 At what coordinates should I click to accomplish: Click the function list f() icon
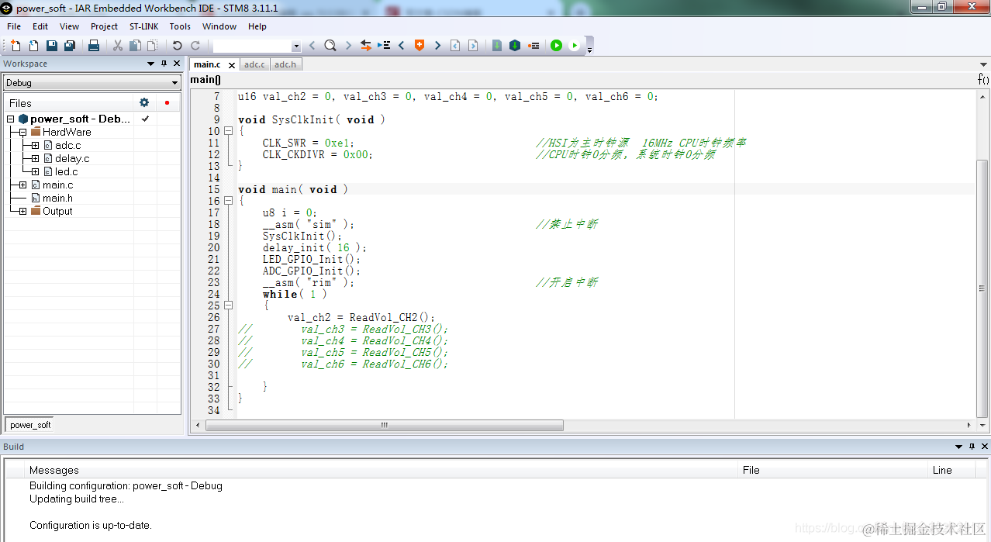982,79
